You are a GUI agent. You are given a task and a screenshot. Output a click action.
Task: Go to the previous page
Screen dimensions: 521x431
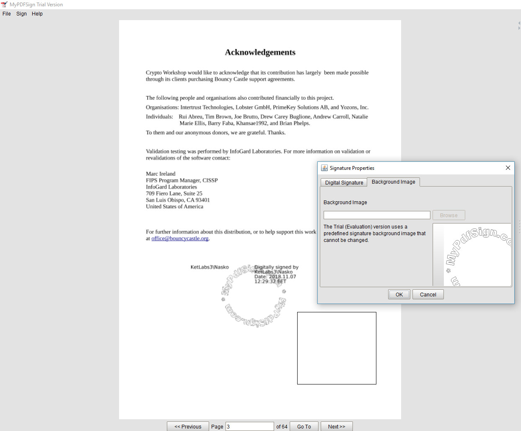(x=188, y=426)
